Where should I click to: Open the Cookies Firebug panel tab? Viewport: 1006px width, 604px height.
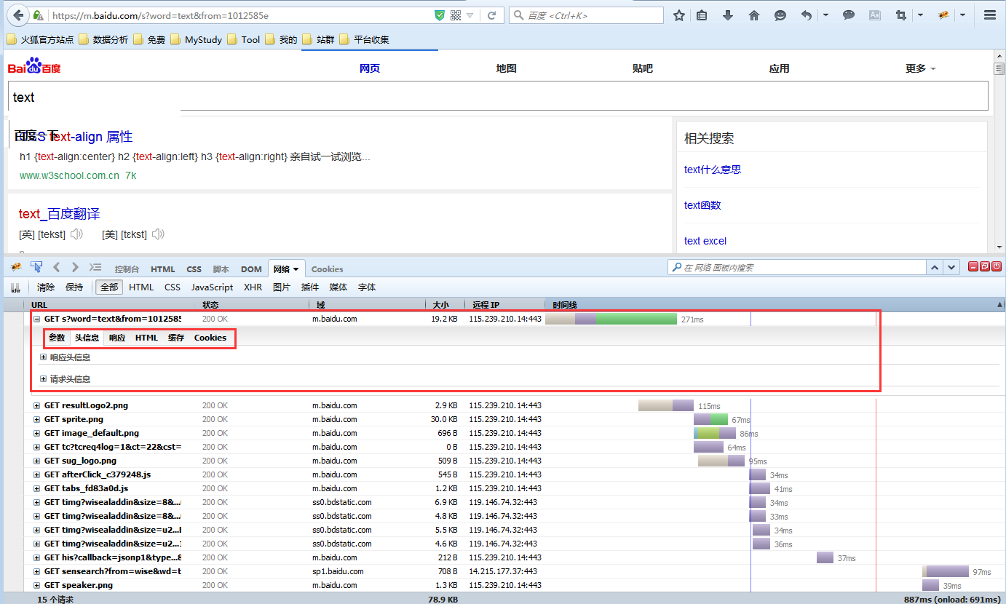[x=327, y=269]
